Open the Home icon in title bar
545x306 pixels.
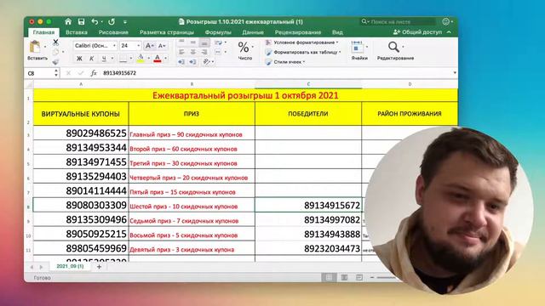68,21
